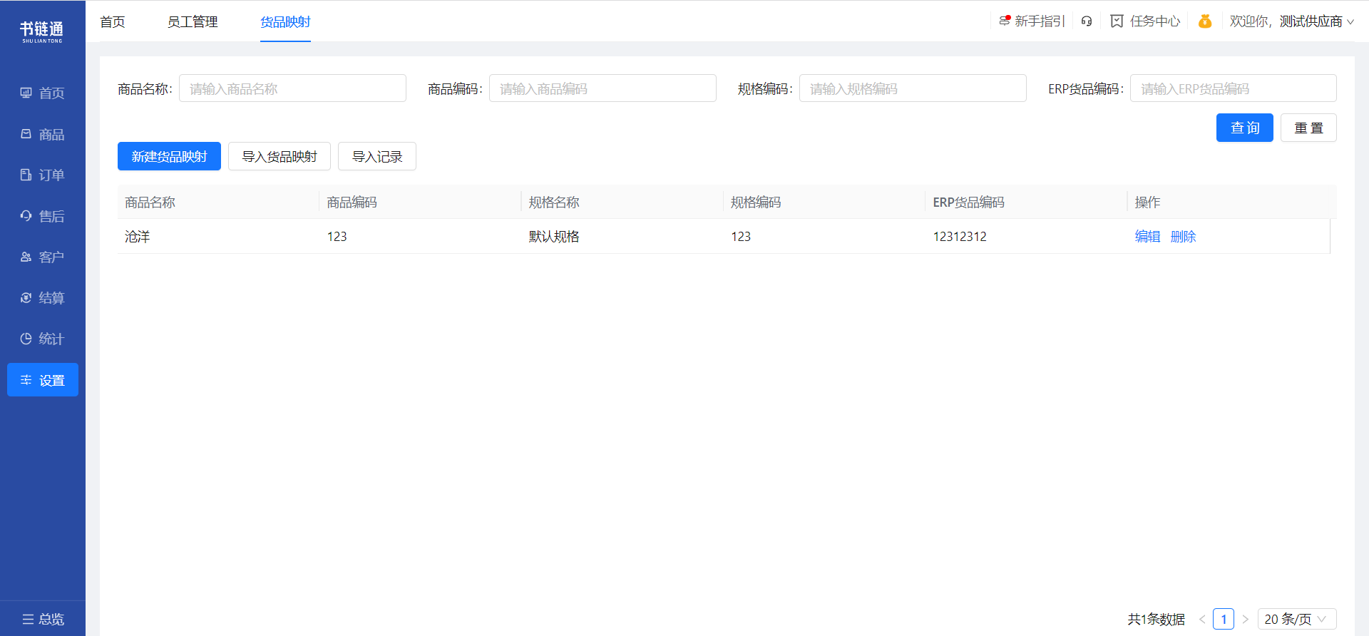Go to the next page arrow
1369x636 pixels.
1246,619
